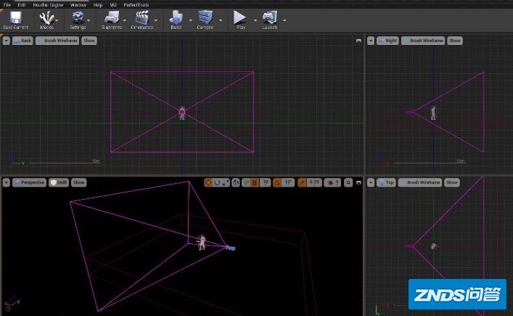This screenshot has height=316, width=513.
Task: Click the Build toolbar icon
Action: pyautogui.click(x=176, y=17)
